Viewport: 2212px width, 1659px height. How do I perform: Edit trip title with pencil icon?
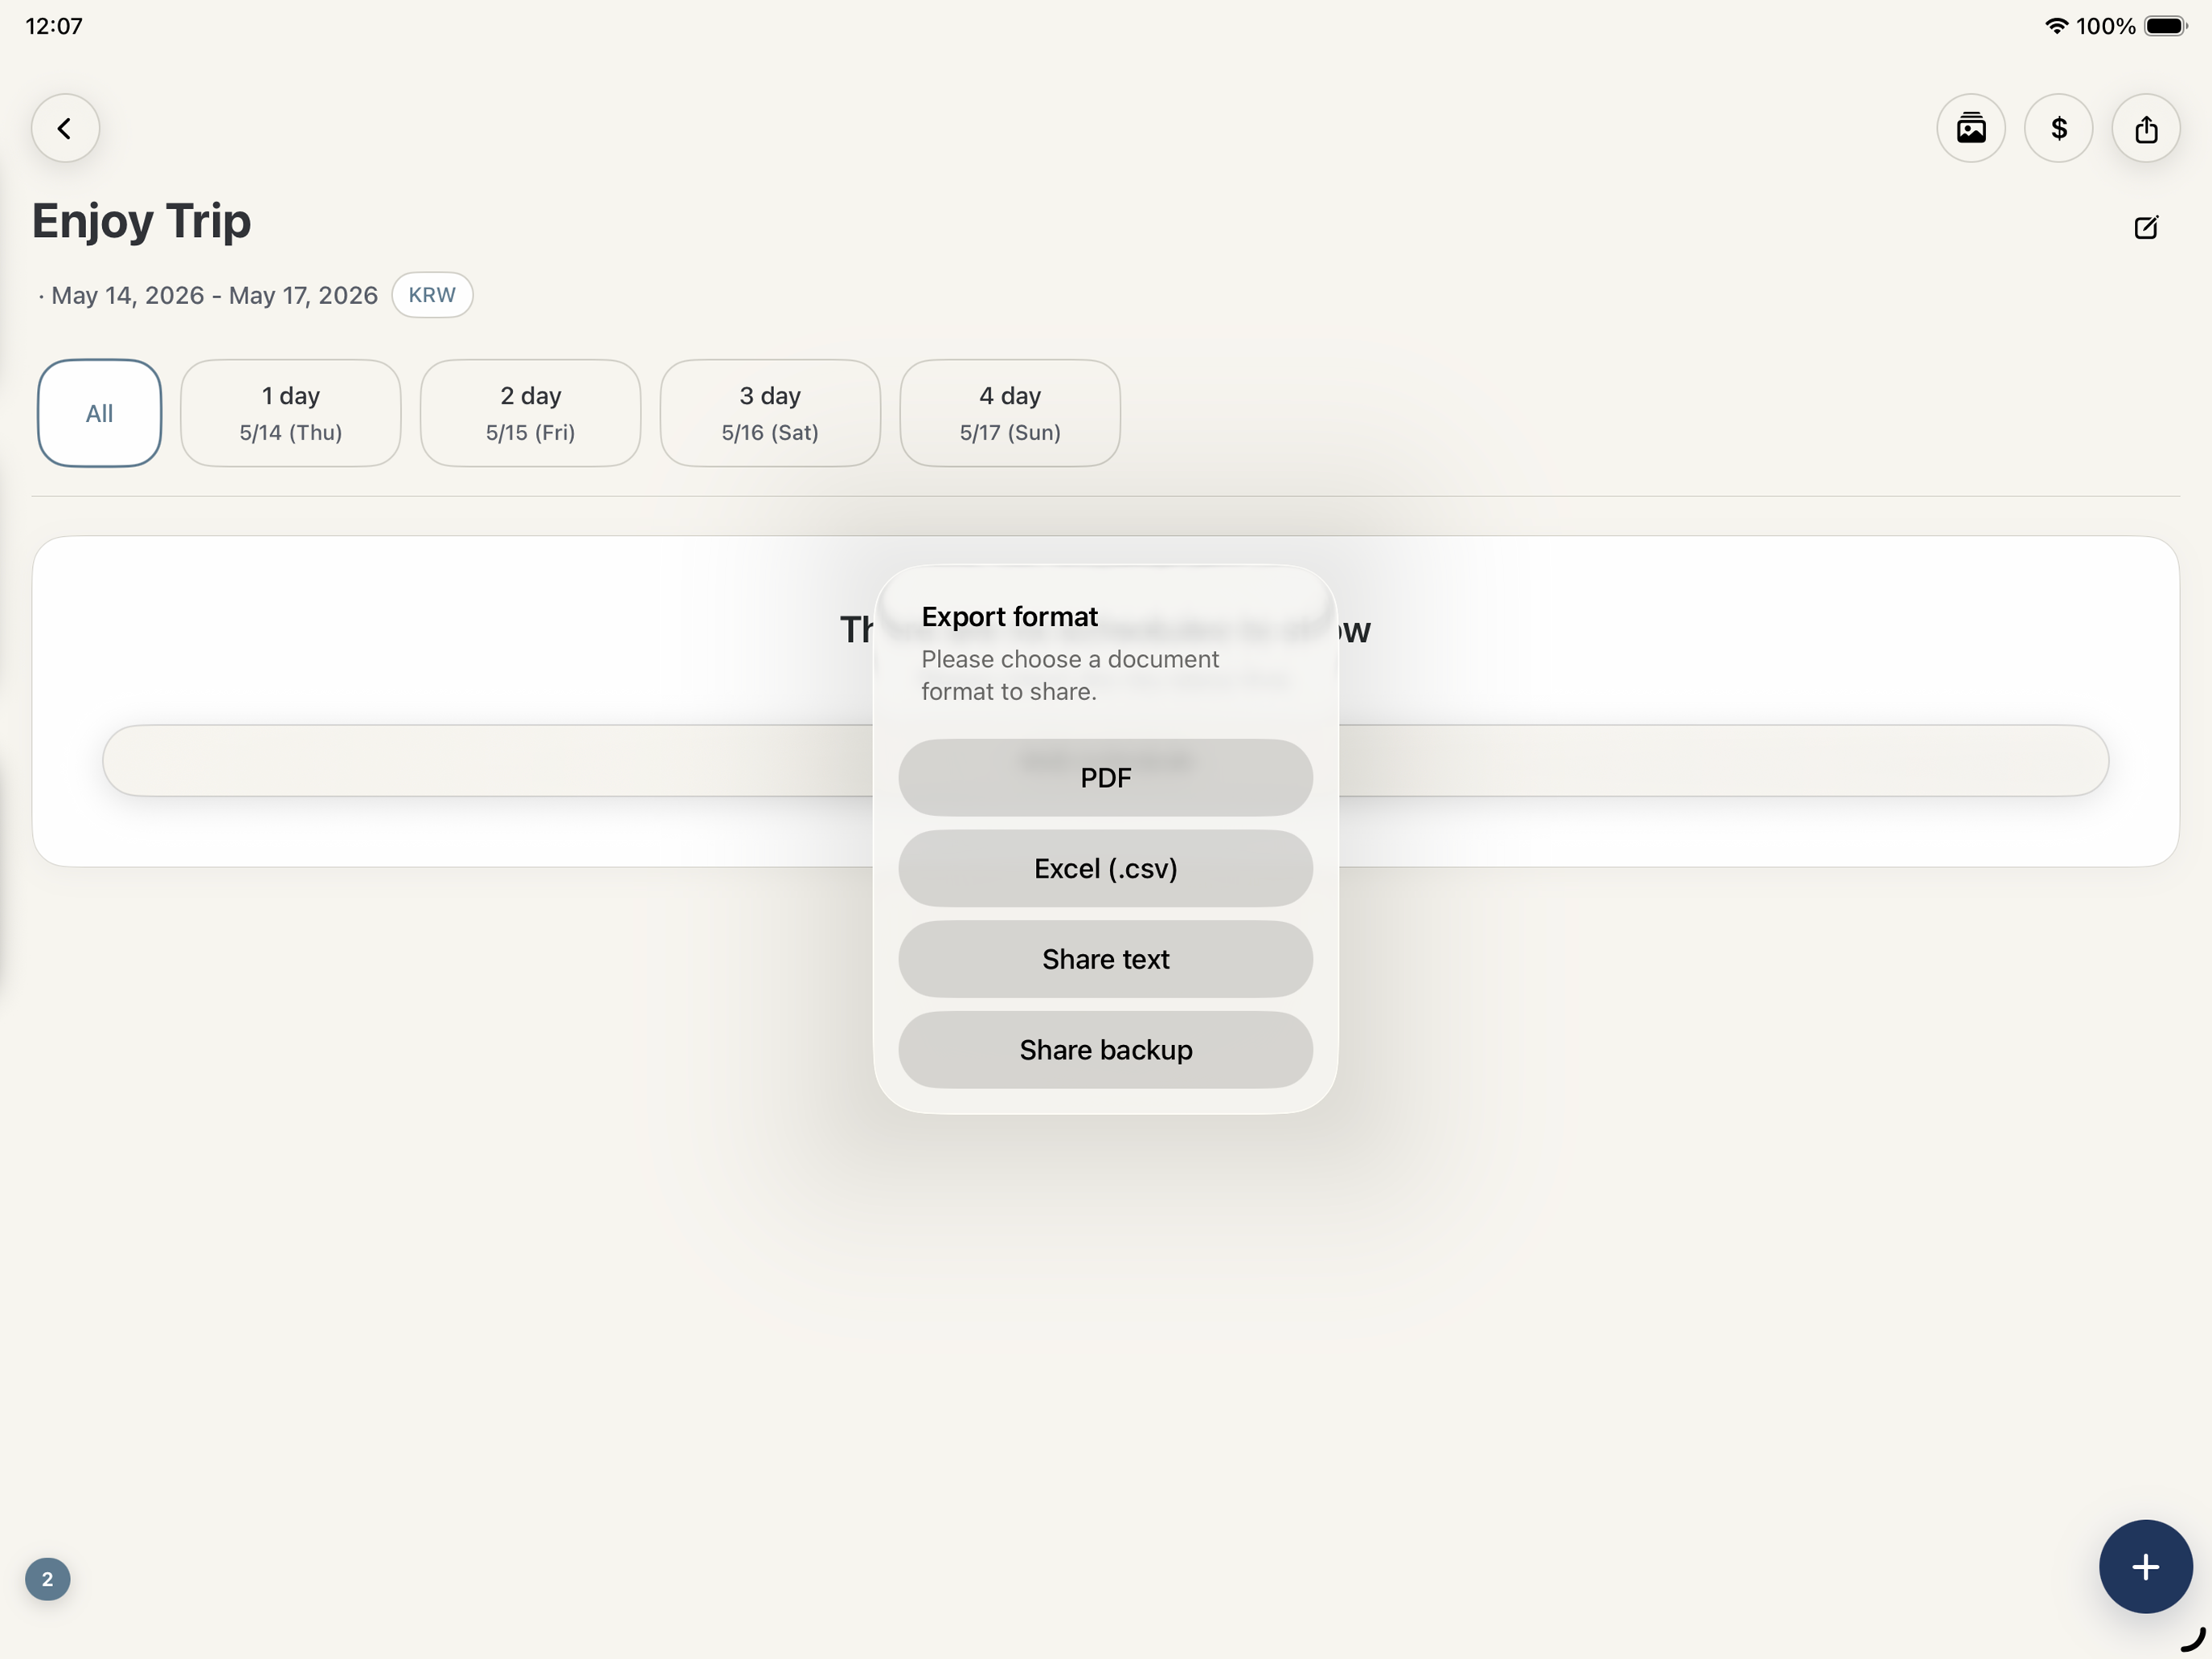(x=2146, y=227)
